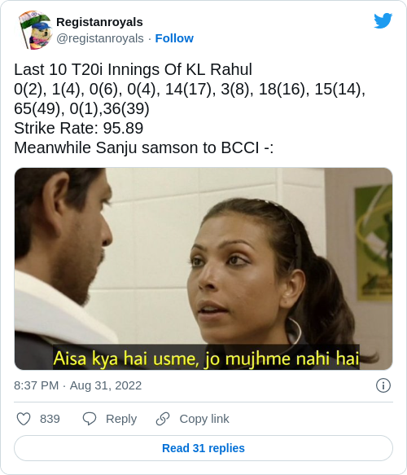Click the Reply text label

pos(121,419)
